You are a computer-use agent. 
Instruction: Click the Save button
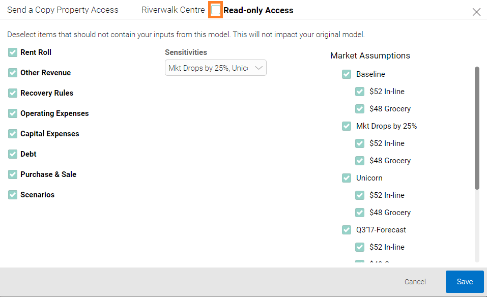point(465,282)
